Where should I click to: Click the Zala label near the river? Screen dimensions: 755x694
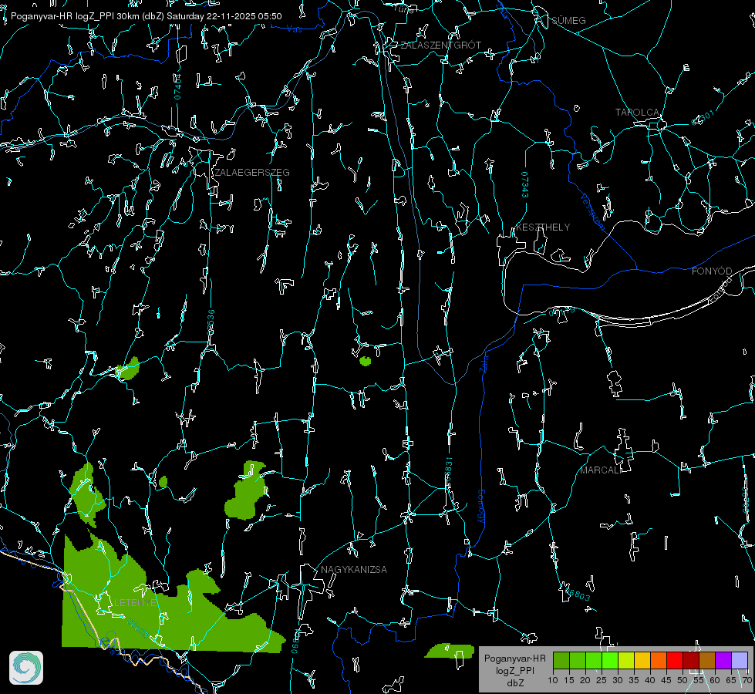click(x=484, y=362)
